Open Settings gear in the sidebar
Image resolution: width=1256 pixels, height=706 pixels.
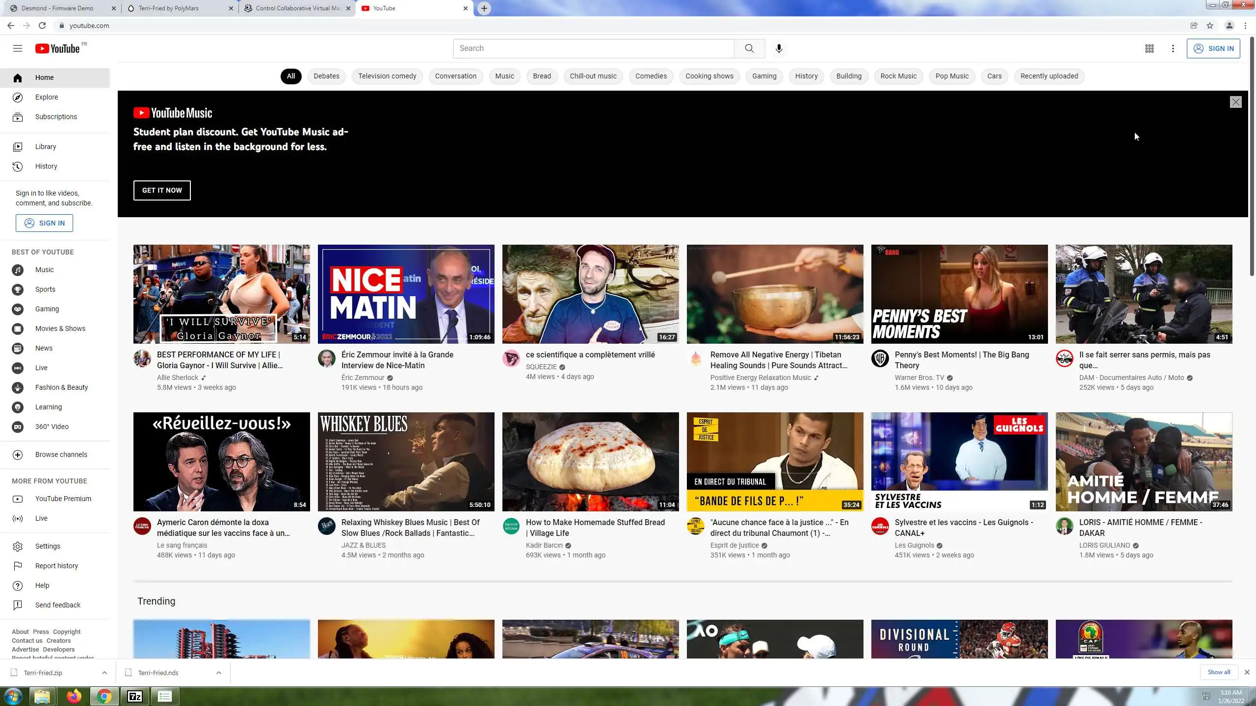pyautogui.click(x=18, y=546)
